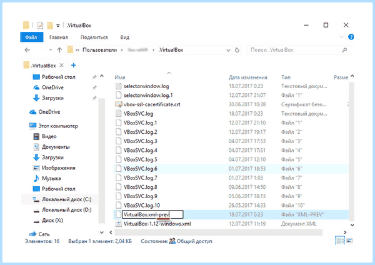Open Загрузки under Этот компьютер

tap(52, 157)
